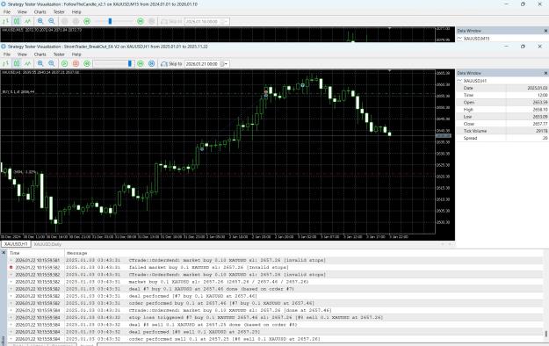Open Tester menu in FollowTheCandle window
Screen dimensions: 549x346
coord(59,12)
